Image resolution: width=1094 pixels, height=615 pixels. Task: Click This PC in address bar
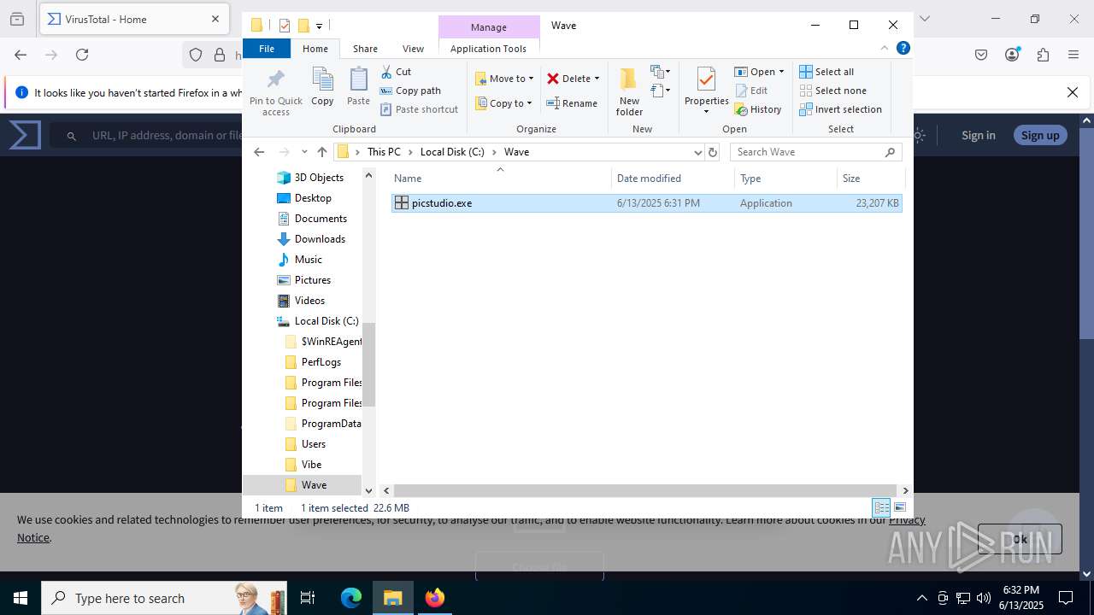coord(384,152)
